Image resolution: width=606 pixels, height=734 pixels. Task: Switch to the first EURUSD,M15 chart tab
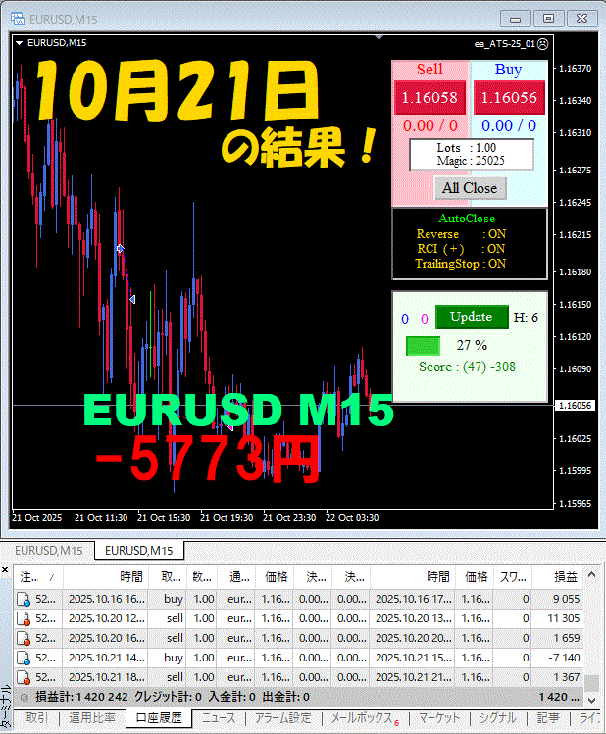tap(49, 551)
